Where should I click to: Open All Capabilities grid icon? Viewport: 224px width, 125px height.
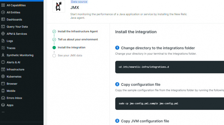(3, 5)
